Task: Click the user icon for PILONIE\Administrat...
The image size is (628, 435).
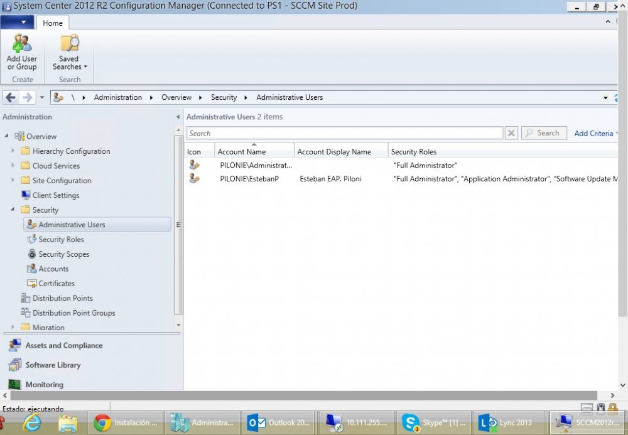Action: point(194,165)
